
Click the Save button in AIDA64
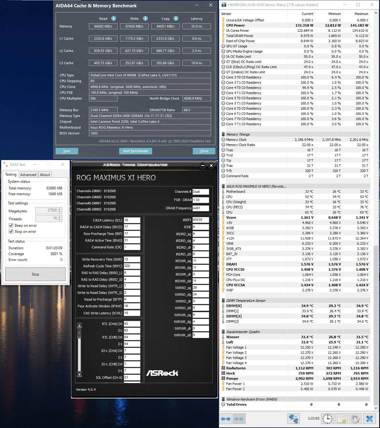[67, 151]
